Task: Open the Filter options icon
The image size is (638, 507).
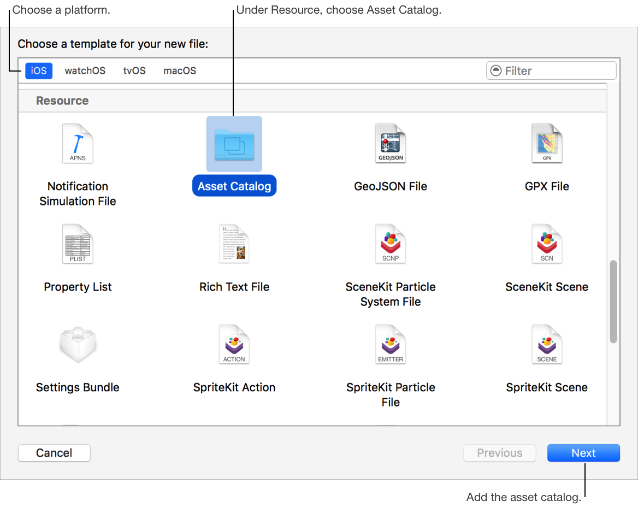Action: point(496,71)
